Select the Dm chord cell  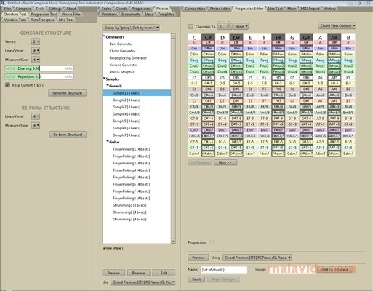coord(222,48)
